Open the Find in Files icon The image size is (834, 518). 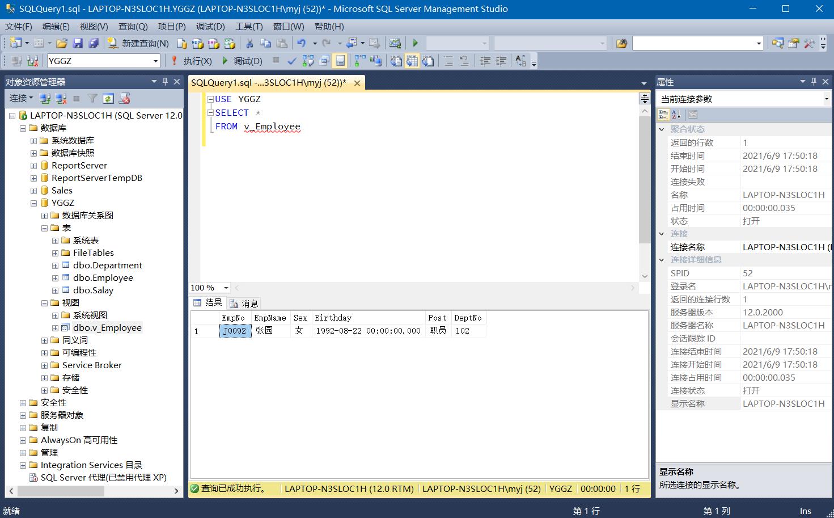point(621,43)
